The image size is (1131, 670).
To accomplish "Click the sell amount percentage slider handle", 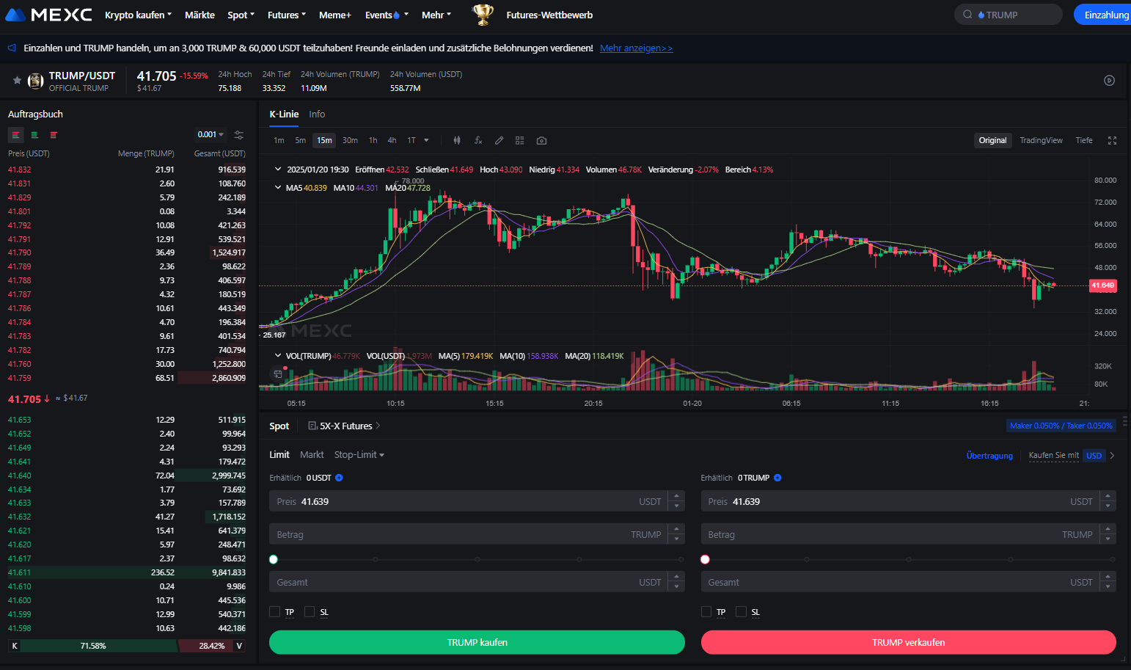I will [x=705, y=559].
